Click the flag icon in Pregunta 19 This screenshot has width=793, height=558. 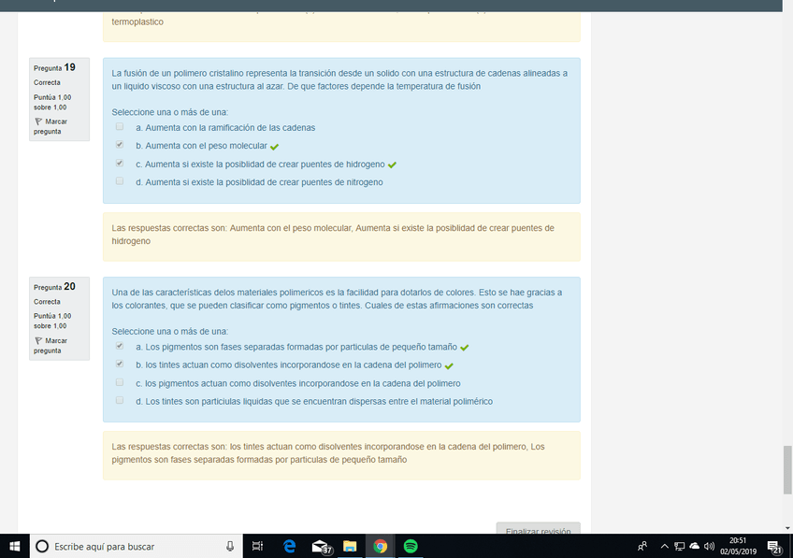(x=38, y=122)
